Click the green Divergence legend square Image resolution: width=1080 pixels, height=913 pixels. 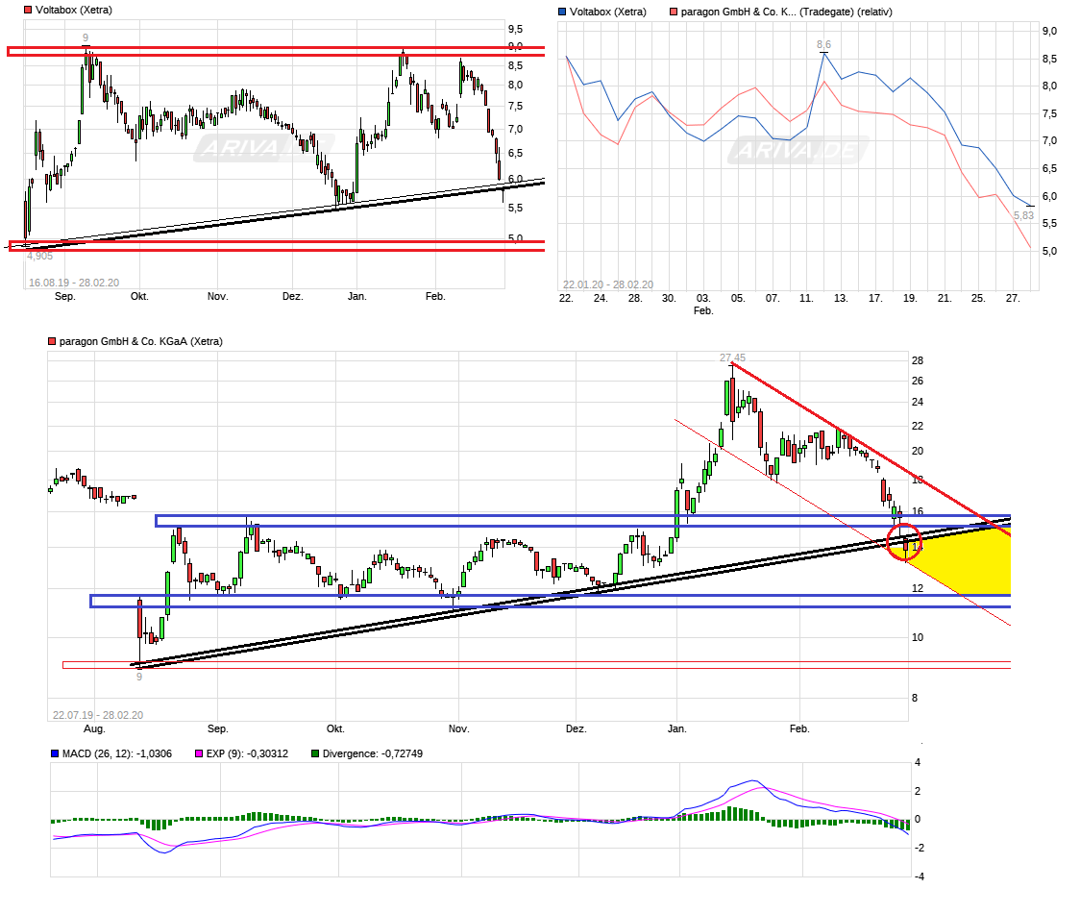click(315, 753)
